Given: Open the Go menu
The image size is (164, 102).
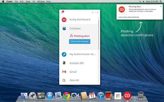Looking at the screenshot, I should click(34, 2).
